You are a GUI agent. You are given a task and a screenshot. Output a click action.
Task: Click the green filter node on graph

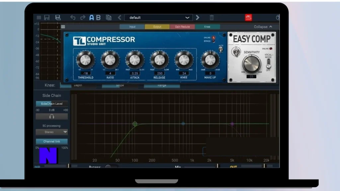(x=135, y=124)
